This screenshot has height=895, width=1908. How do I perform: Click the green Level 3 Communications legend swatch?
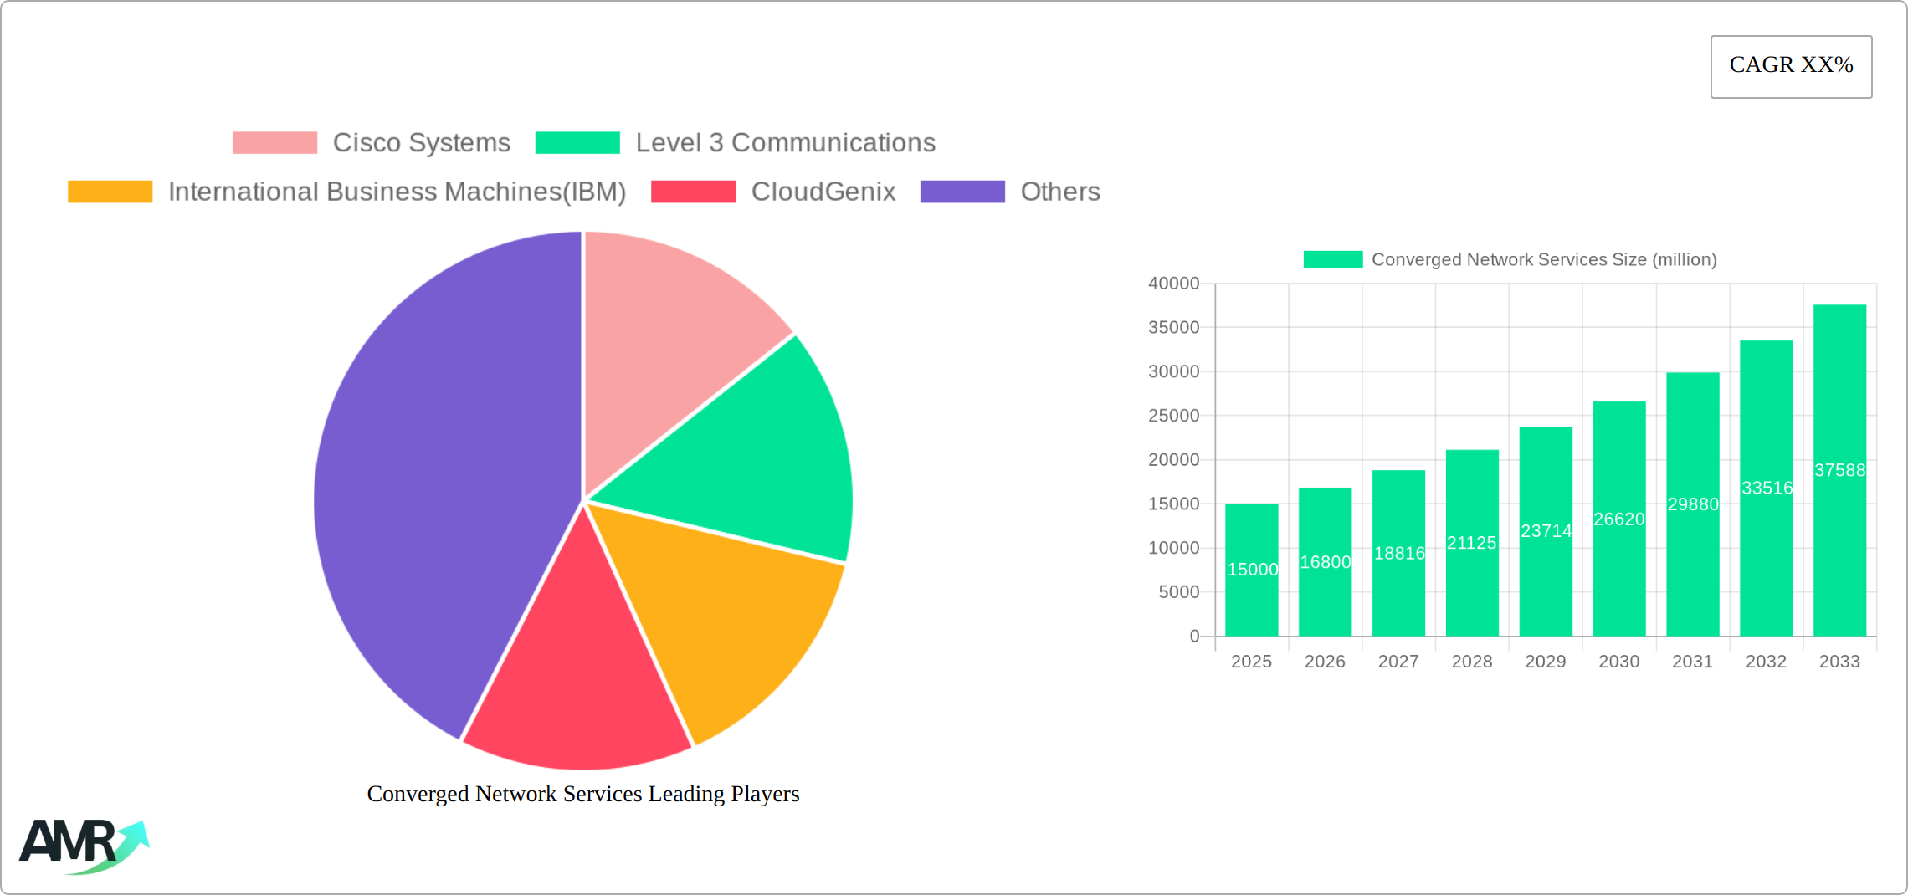pyautogui.click(x=576, y=142)
